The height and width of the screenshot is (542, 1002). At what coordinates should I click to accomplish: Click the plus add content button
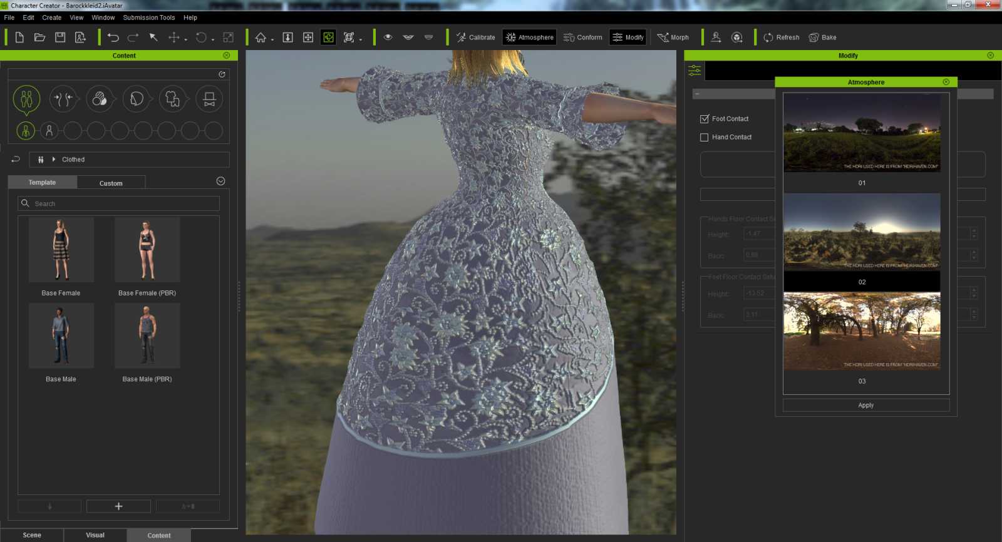point(118,506)
